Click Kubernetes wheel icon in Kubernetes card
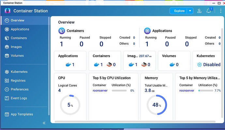The height and width of the screenshot is (130, 225). [200, 65]
